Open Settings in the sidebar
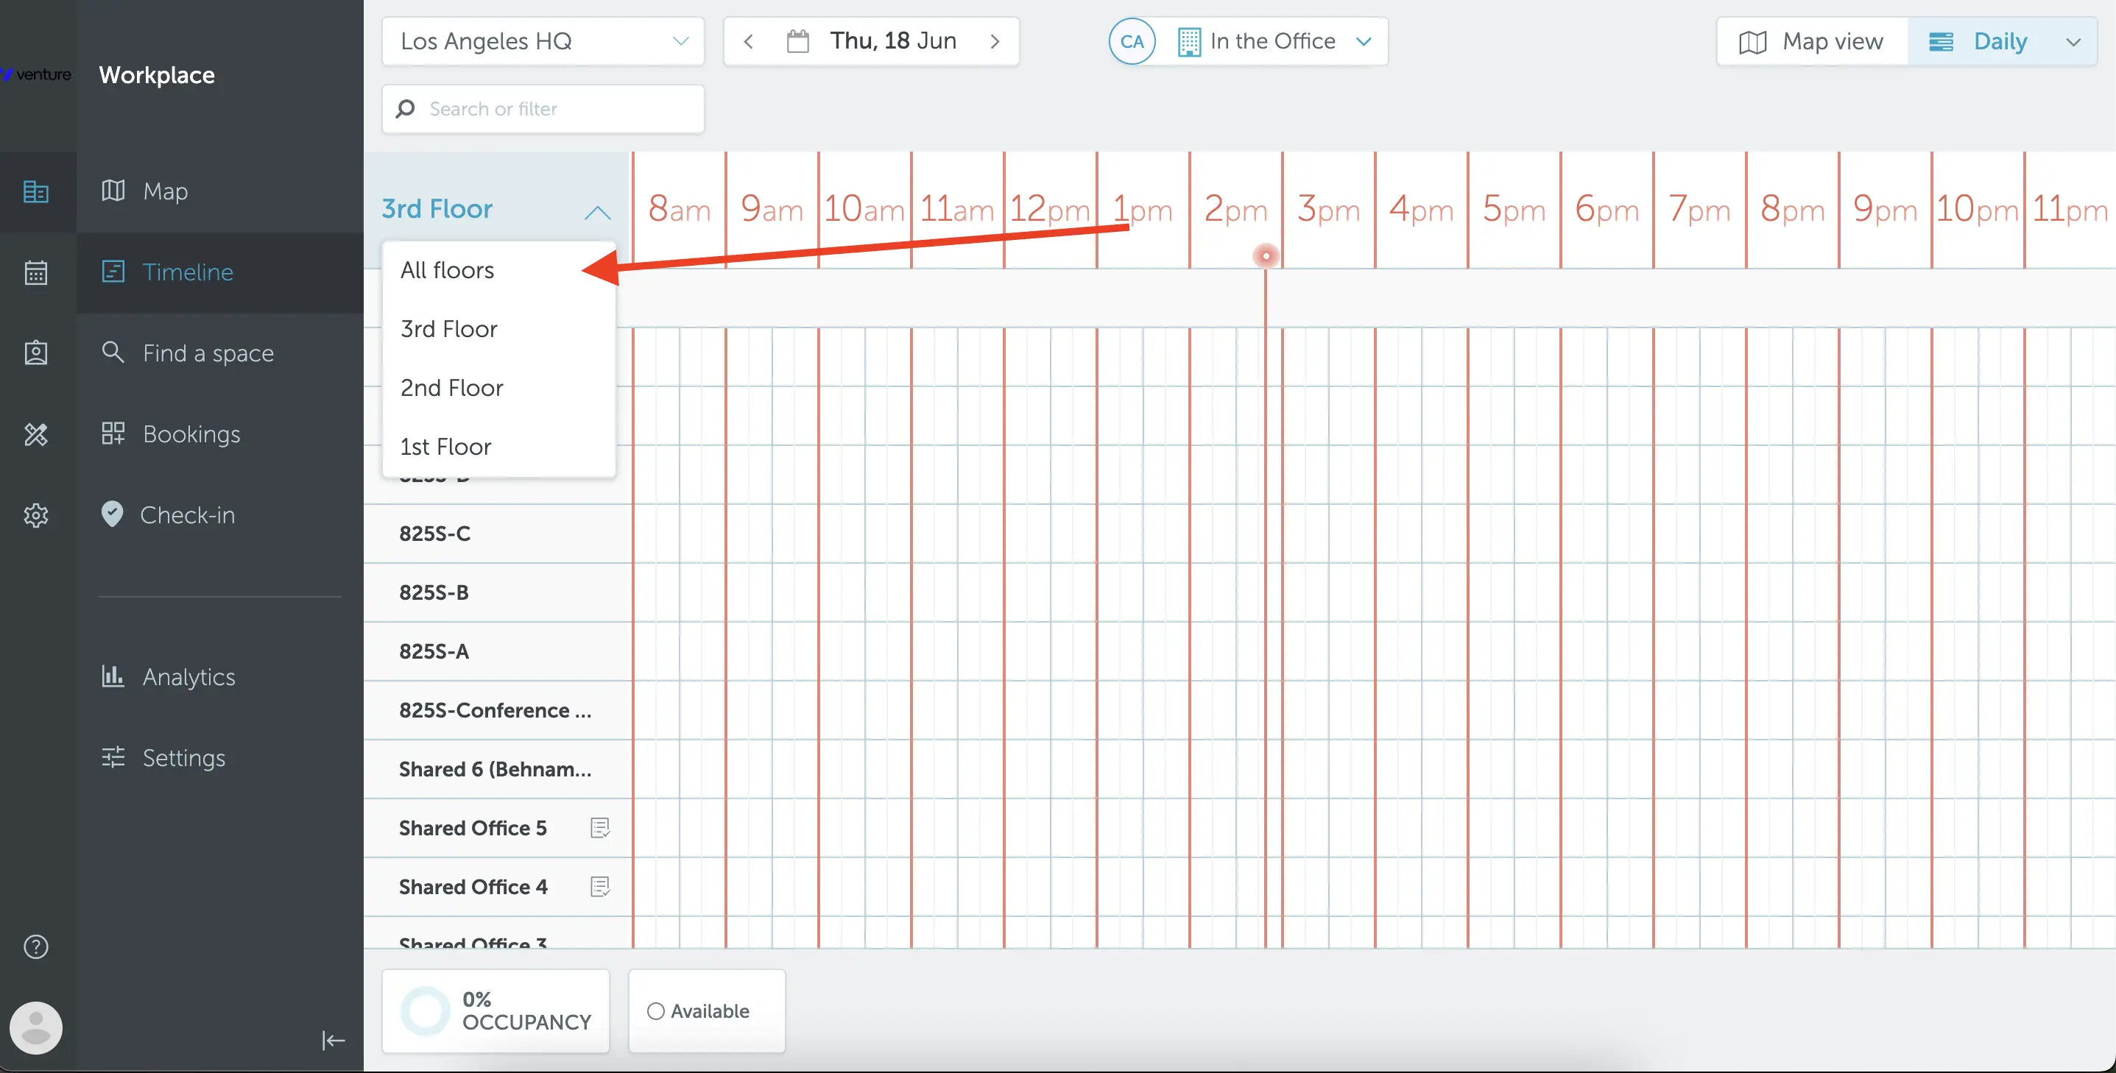Image resolution: width=2116 pixels, height=1073 pixels. coord(220,757)
